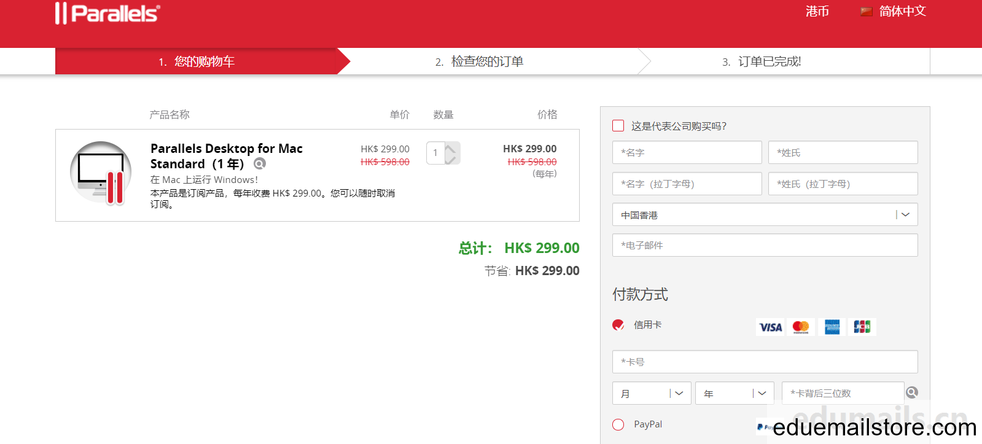The height and width of the screenshot is (444, 982).
Task: Open the 港币 currency selector
Action: 817,11
